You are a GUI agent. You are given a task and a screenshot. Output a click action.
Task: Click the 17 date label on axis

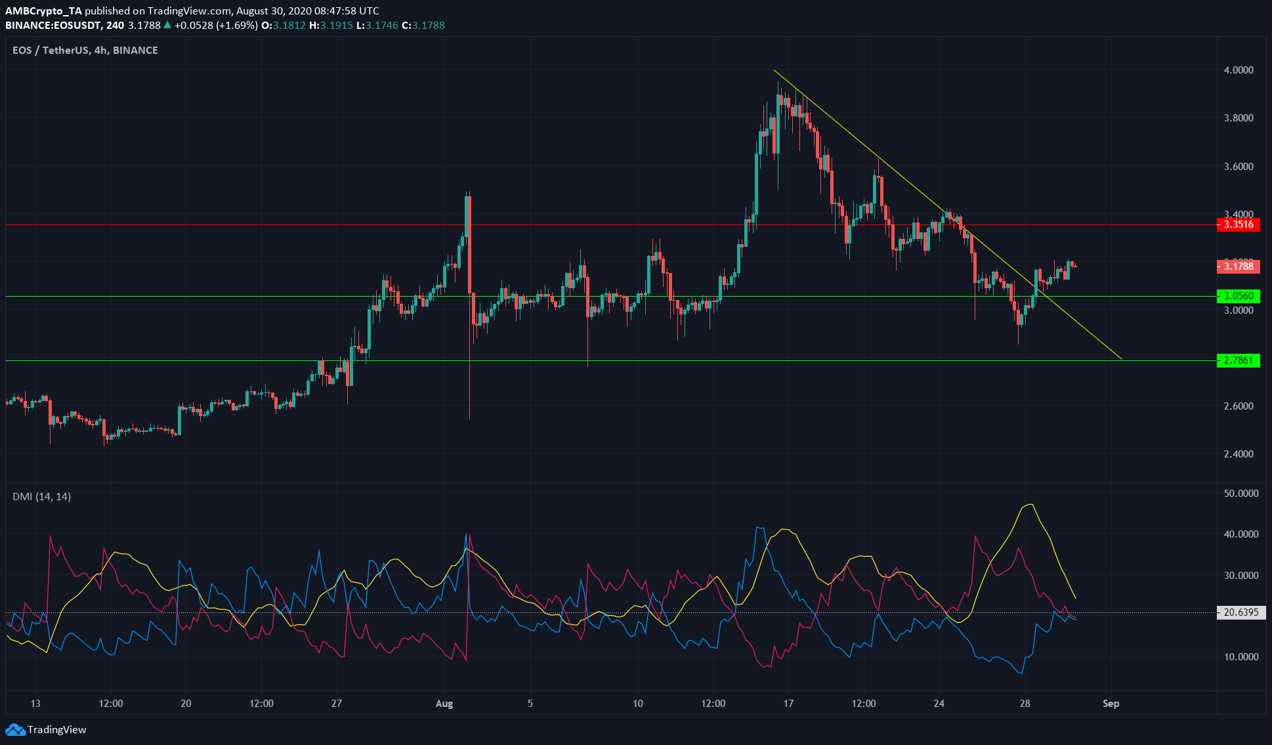click(x=788, y=704)
